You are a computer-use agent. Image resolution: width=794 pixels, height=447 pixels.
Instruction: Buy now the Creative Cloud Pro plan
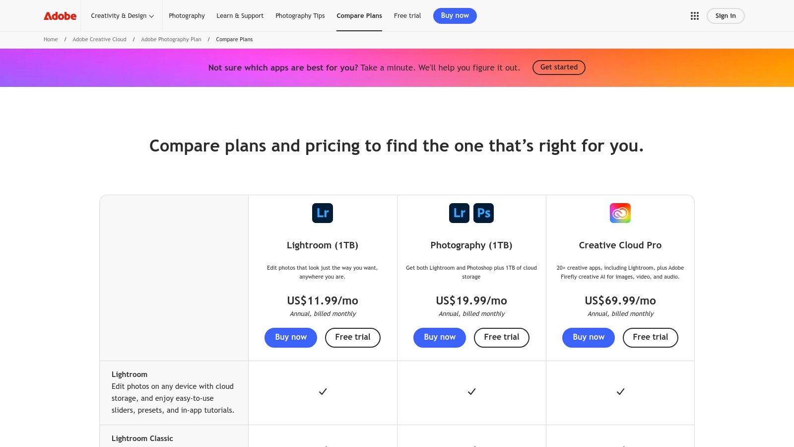point(588,337)
